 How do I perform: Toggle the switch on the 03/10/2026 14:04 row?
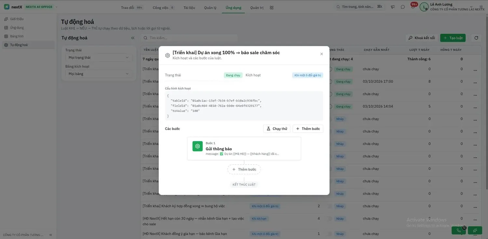pos(330,107)
